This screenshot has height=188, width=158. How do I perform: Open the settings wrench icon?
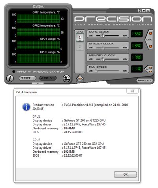66,79
